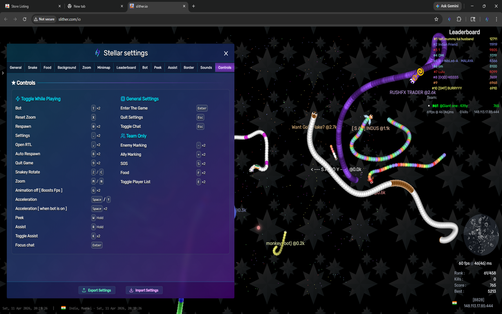
Task: Click the India flag in bottom status bar
Action: tap(63, 308)
